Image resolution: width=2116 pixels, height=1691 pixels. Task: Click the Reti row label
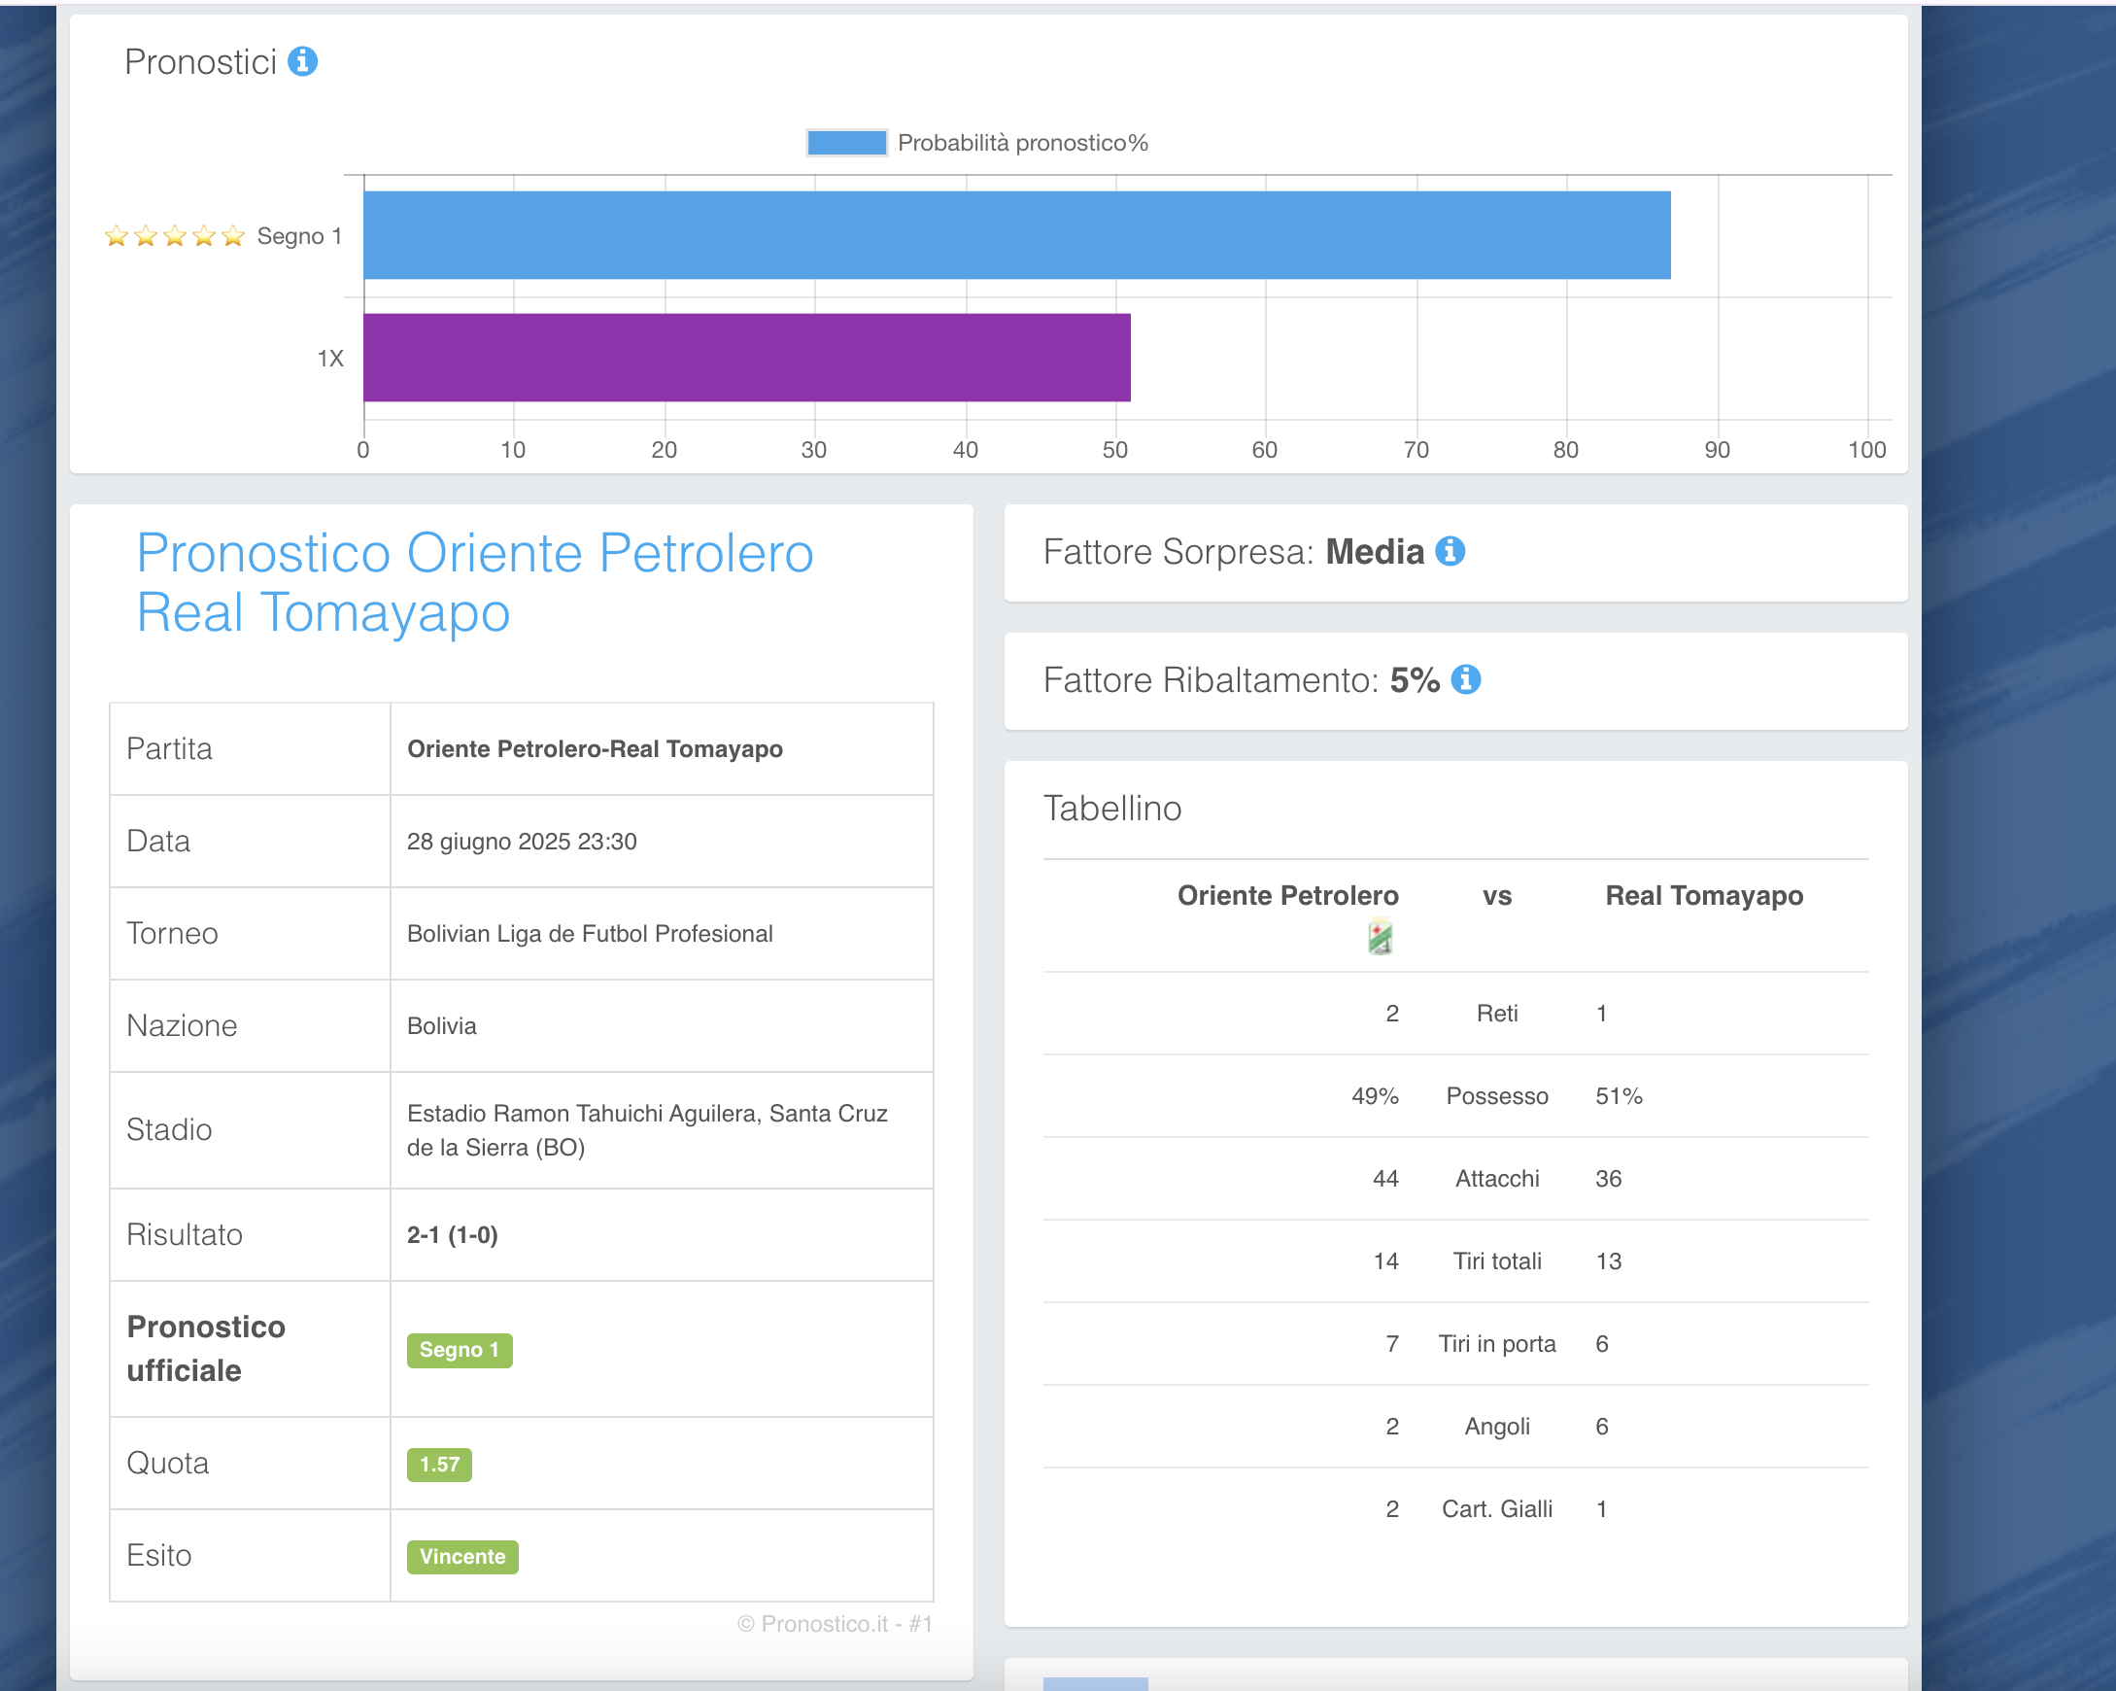tap(1497, 1014)
